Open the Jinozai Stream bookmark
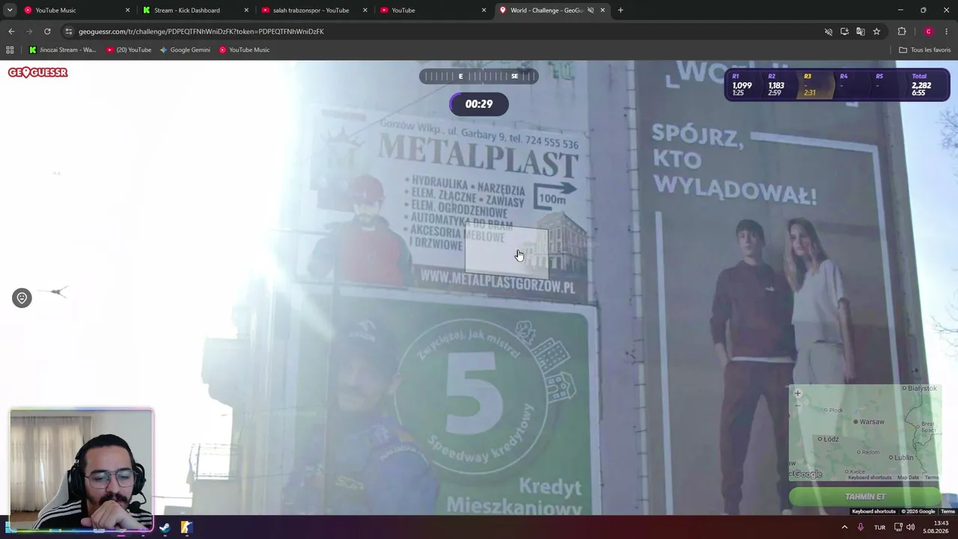The width and height of the screenshot is (958, 539). click(62, 50)
